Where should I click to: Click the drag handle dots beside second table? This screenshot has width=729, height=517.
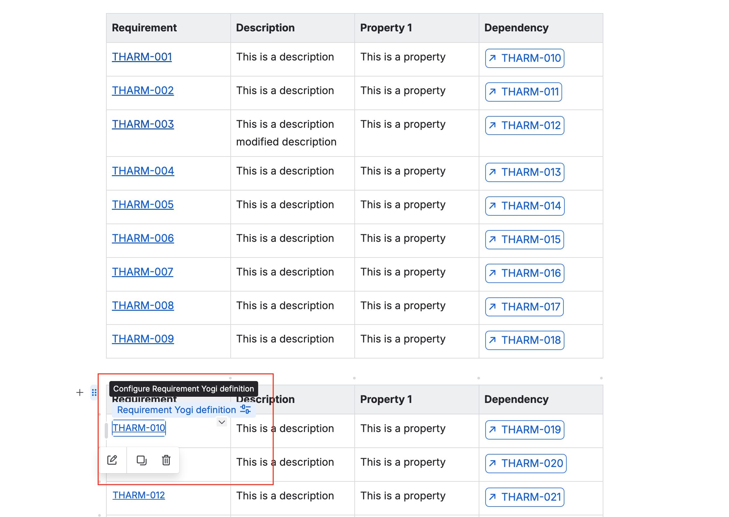(94, 392)
